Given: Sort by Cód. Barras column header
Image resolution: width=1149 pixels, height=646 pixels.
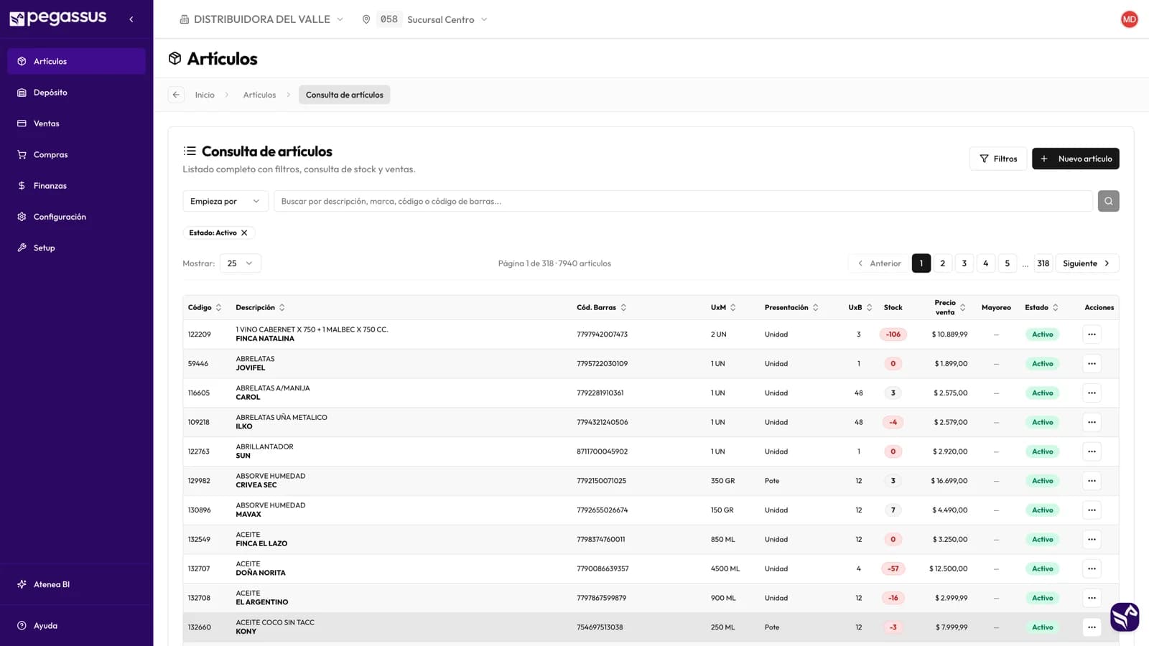Looking at the screenshot, I should click(601, 307).
